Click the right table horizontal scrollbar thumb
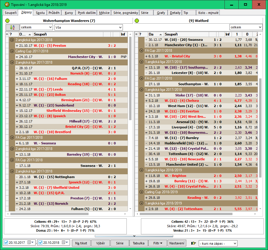268x250 pixels. [186, 214]
